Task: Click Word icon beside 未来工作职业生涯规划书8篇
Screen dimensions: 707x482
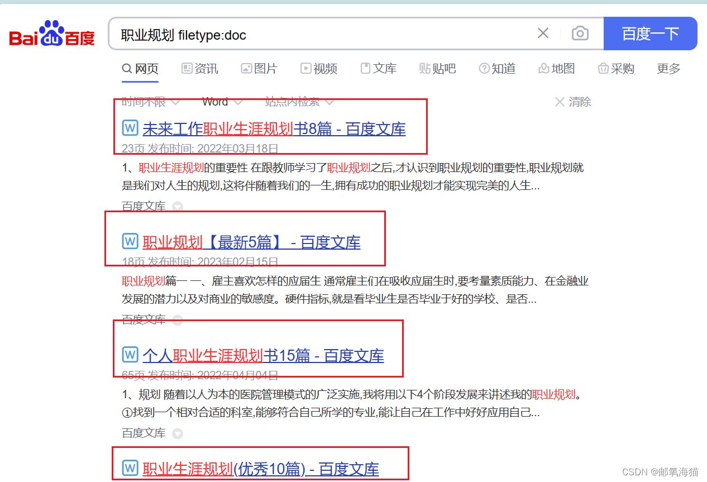Action: (x=130, y=128)
